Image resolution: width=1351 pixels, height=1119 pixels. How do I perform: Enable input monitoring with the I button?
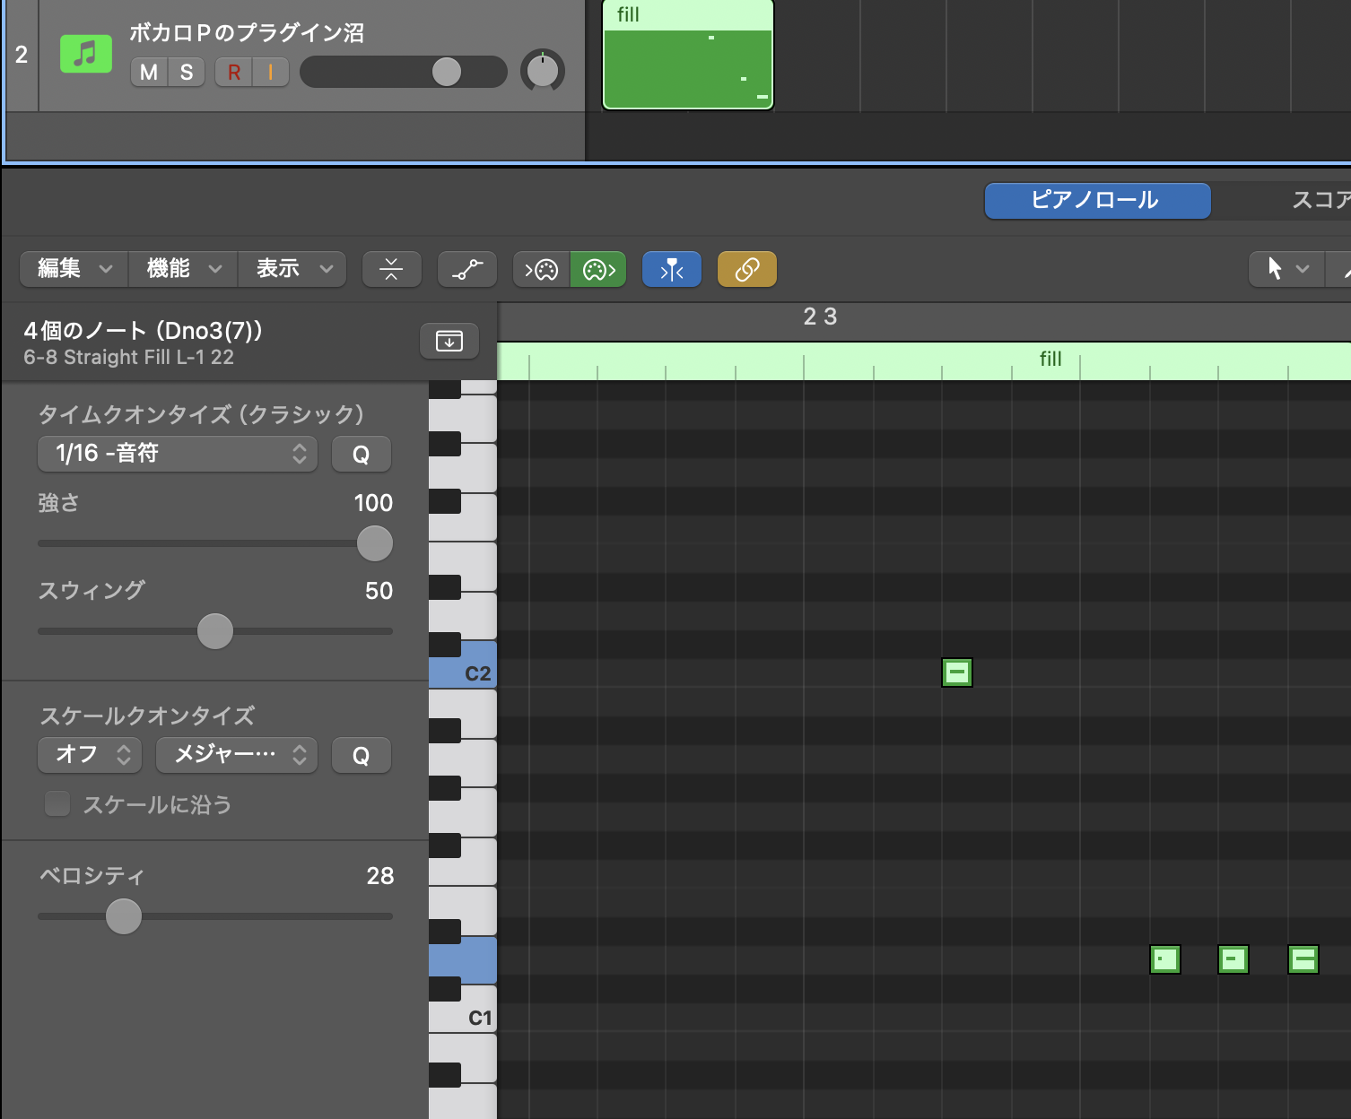(271, 72)
